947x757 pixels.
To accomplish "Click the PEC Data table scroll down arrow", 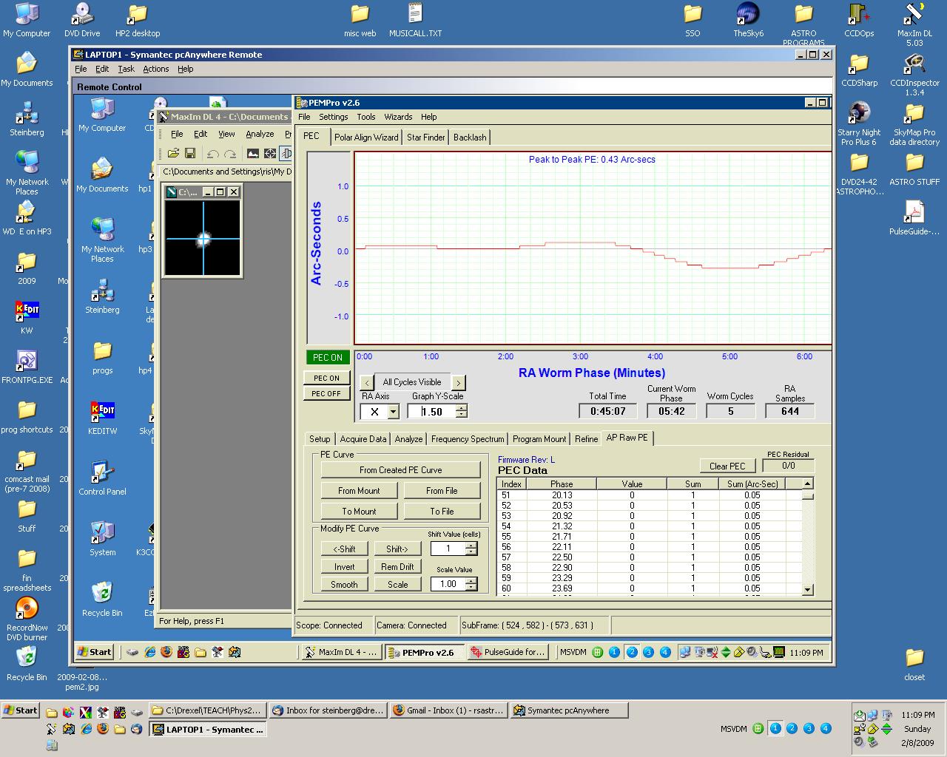I will click(807, 590).
